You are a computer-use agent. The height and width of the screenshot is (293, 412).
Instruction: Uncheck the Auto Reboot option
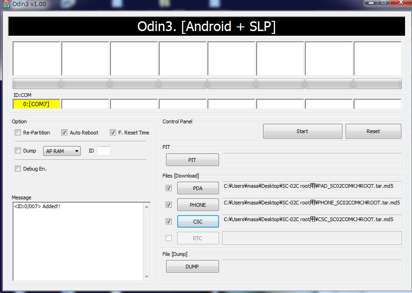coord(64,133)
